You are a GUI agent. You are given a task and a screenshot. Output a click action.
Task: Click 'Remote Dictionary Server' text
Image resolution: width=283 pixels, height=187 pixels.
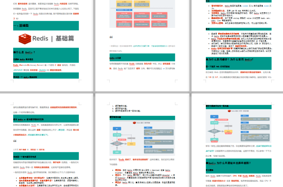[x=31, y=65]
